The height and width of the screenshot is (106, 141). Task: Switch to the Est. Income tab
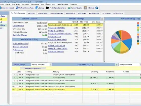tap(106, 13)
